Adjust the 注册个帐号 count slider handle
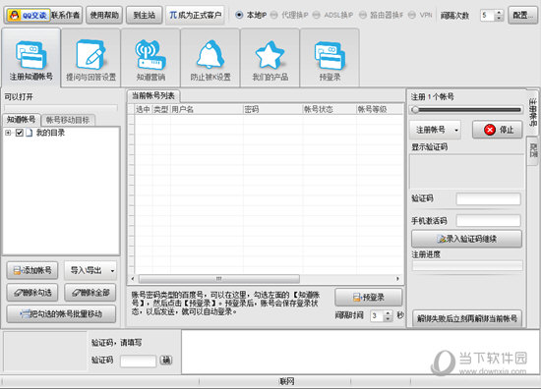 click(415, 110)
